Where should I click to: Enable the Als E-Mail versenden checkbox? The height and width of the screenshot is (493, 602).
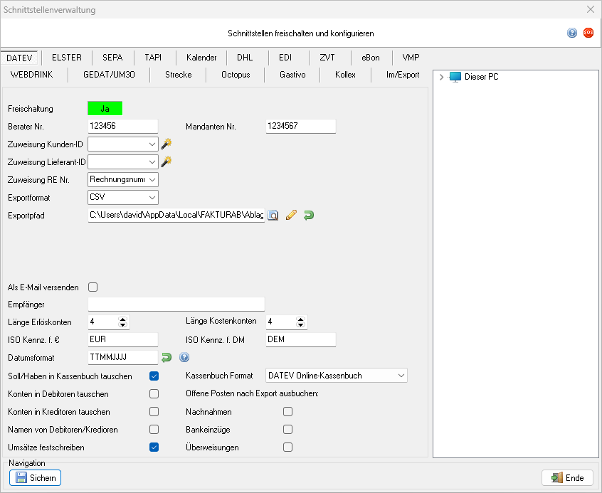point(93,287)
